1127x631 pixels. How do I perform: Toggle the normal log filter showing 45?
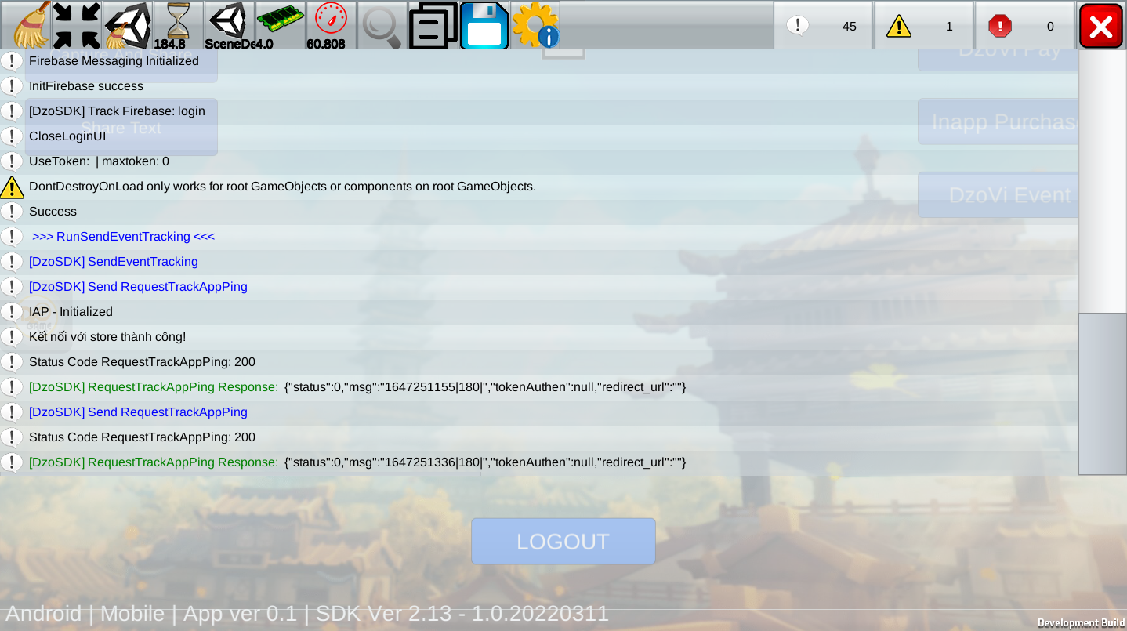823,26
